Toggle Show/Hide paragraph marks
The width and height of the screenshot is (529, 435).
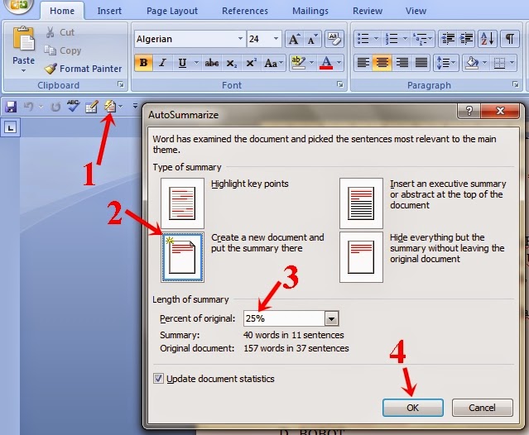(509, 38)
